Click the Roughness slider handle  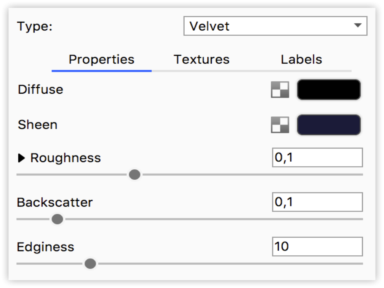point(134,175)
